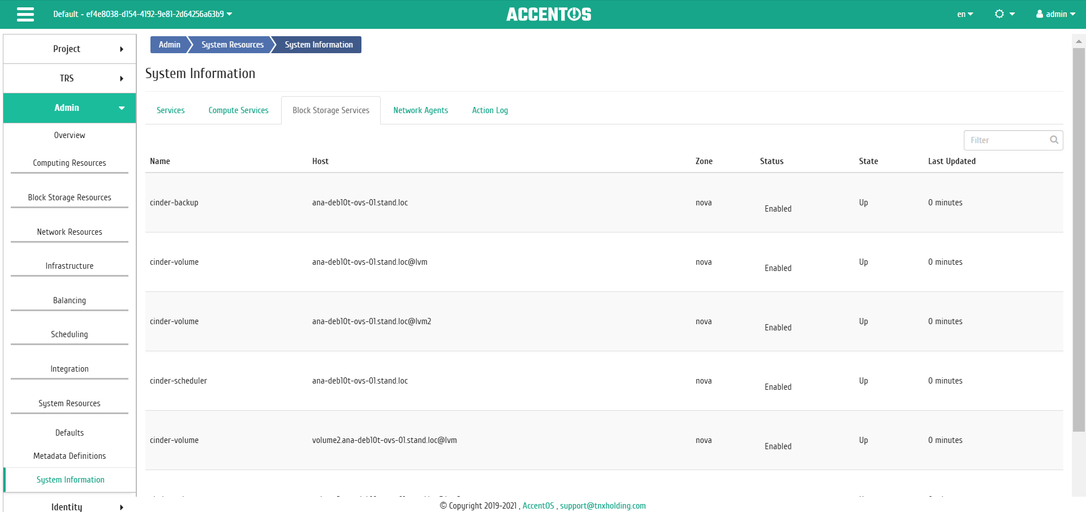Expand the Identity sidebar section
Image resolution: width=1086 pixels, height=512 pixels.
coord(70,506)
